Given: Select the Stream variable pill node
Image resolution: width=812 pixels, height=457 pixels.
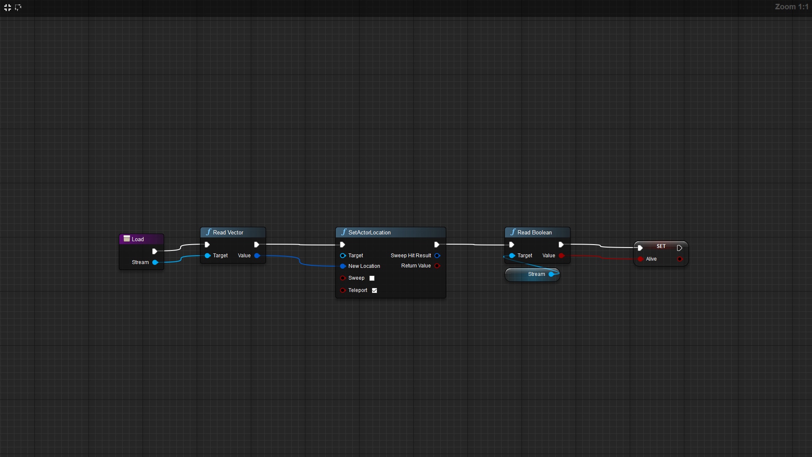Looking at the screenshot, I should pos(532,274).
